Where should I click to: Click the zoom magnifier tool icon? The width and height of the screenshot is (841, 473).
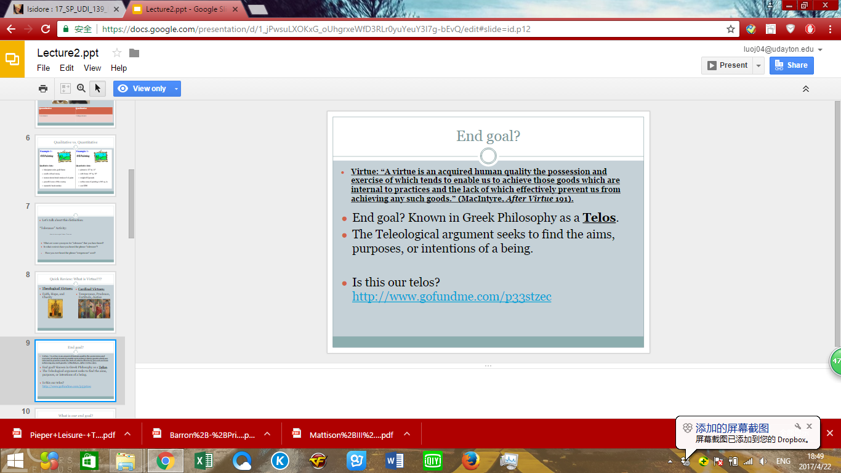(81, 89)
